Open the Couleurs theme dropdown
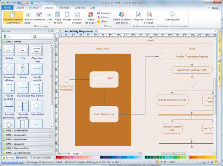223x166 pixels. 104,13
